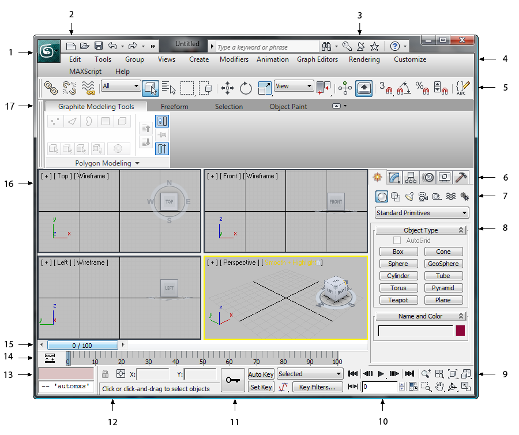Open the All selection filter dropdown
519x435 pixels.
tap(121, 87)
